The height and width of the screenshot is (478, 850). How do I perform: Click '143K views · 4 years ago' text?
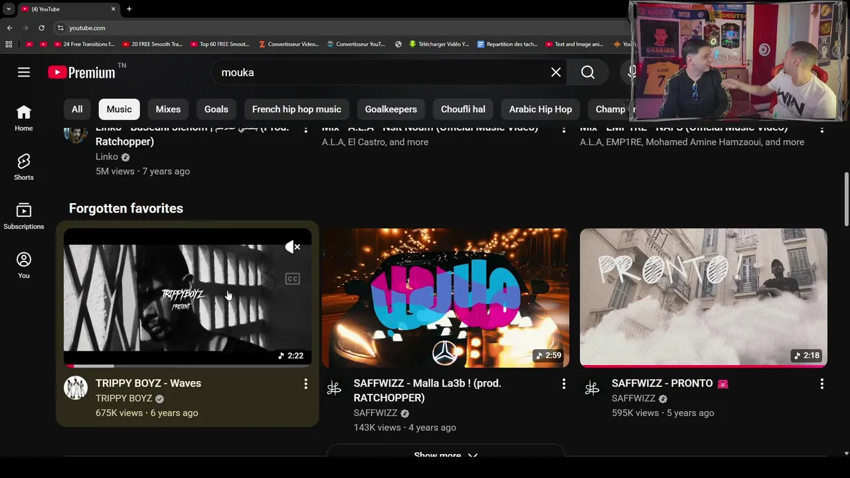click(405, 428)
